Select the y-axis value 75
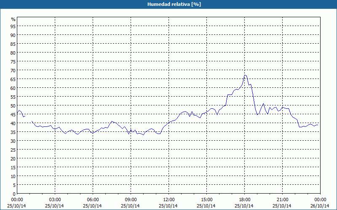Screen dimensions: 337x210 13,62
